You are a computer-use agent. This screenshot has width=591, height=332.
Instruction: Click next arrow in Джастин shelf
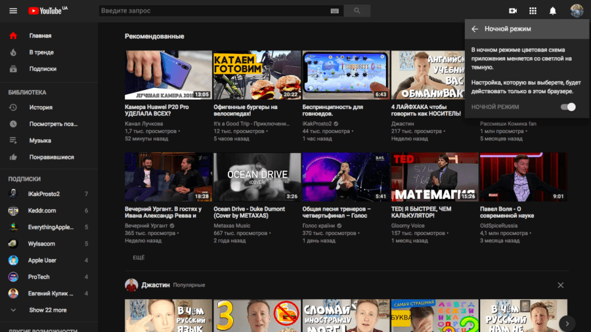[x=566, y=323]
